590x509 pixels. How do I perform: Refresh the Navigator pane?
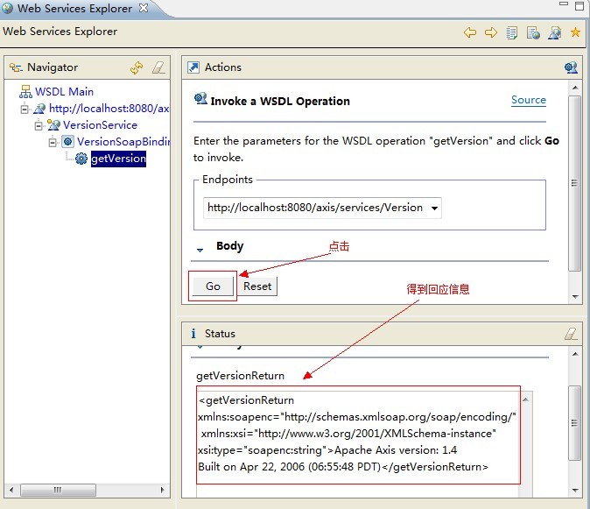click(137, 67)
